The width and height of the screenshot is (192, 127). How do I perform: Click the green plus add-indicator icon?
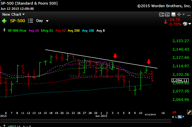point(4,21)
